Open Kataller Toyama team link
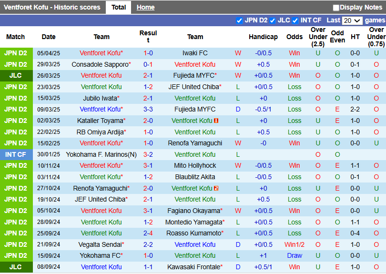Viewport: 386px width, 274px height. (x=101, y=121)
